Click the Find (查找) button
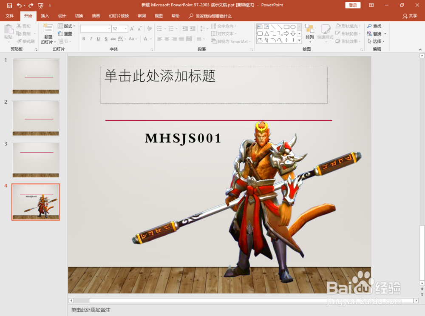 (374, 26)
